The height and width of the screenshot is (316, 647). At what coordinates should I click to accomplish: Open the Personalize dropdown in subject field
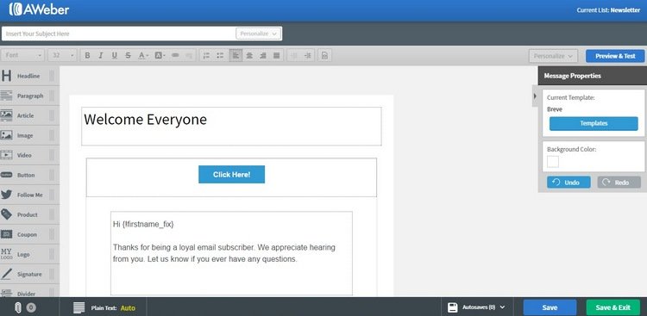tap(258, 34)
